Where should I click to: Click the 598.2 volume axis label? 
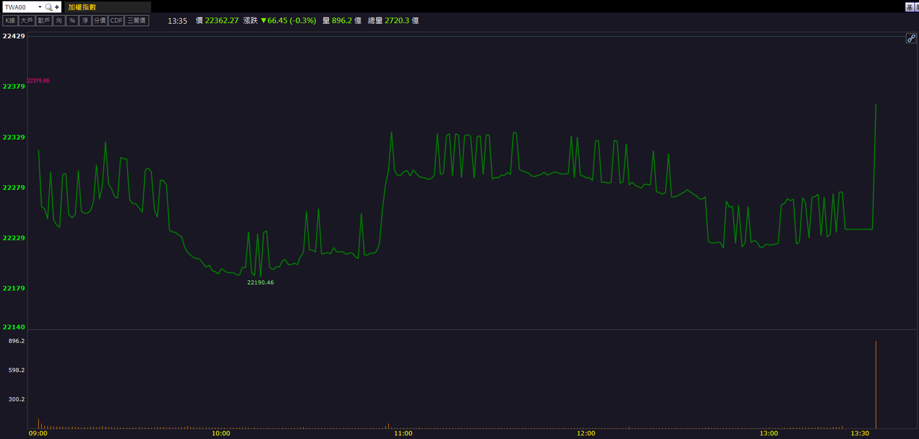tap(16, 370)
